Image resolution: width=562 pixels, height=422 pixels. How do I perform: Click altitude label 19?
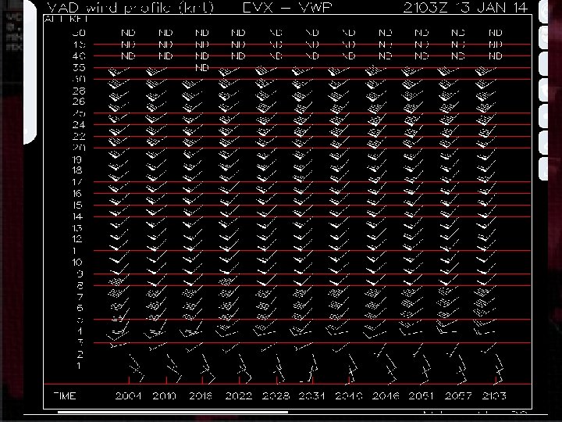[77, 159]
